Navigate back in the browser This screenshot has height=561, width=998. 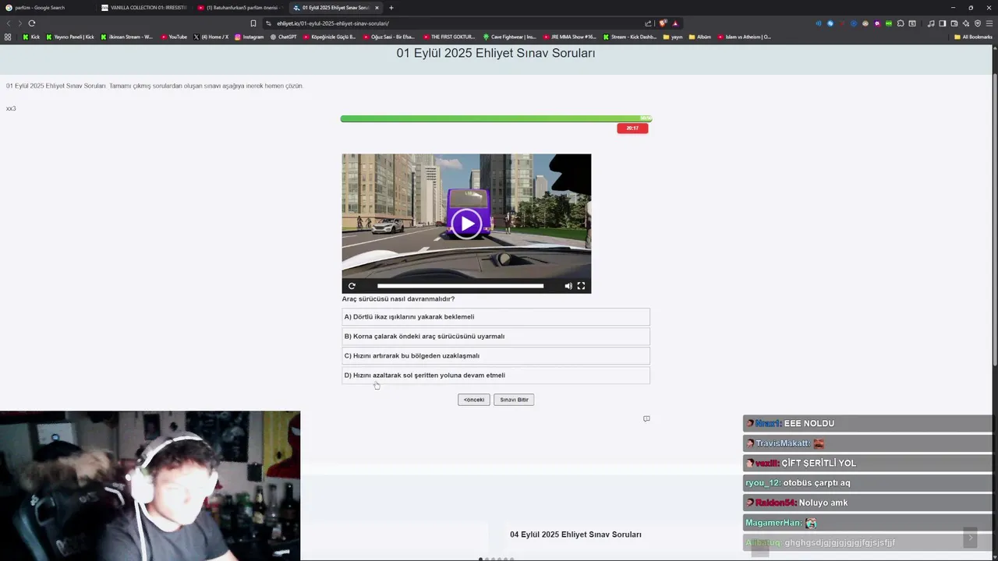click(x=9, y=23)
